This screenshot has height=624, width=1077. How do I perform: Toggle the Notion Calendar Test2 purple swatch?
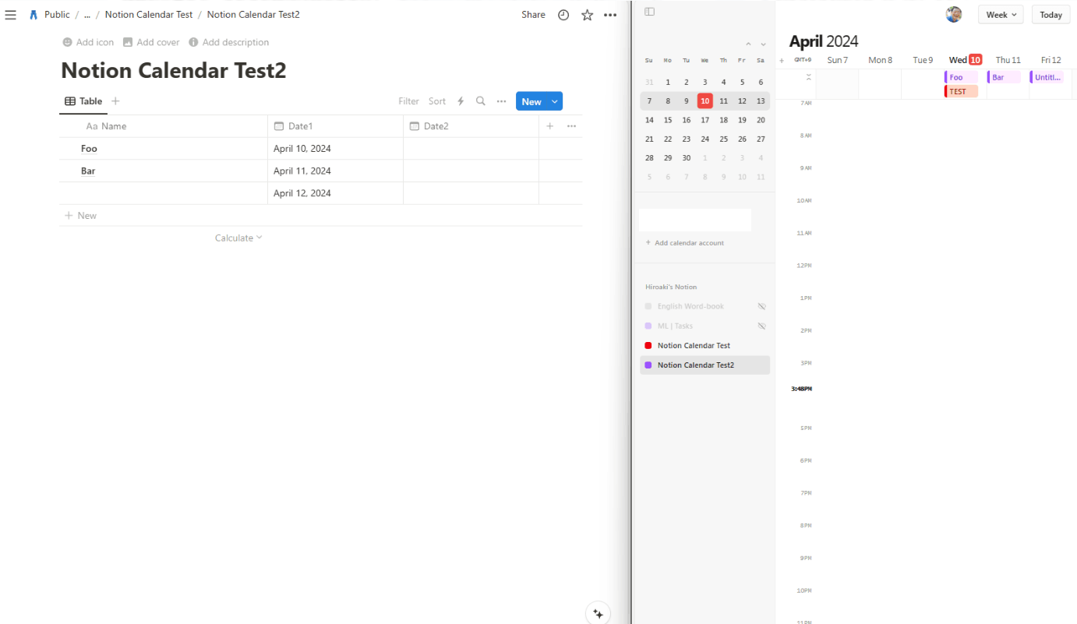[x=648, y=365]
